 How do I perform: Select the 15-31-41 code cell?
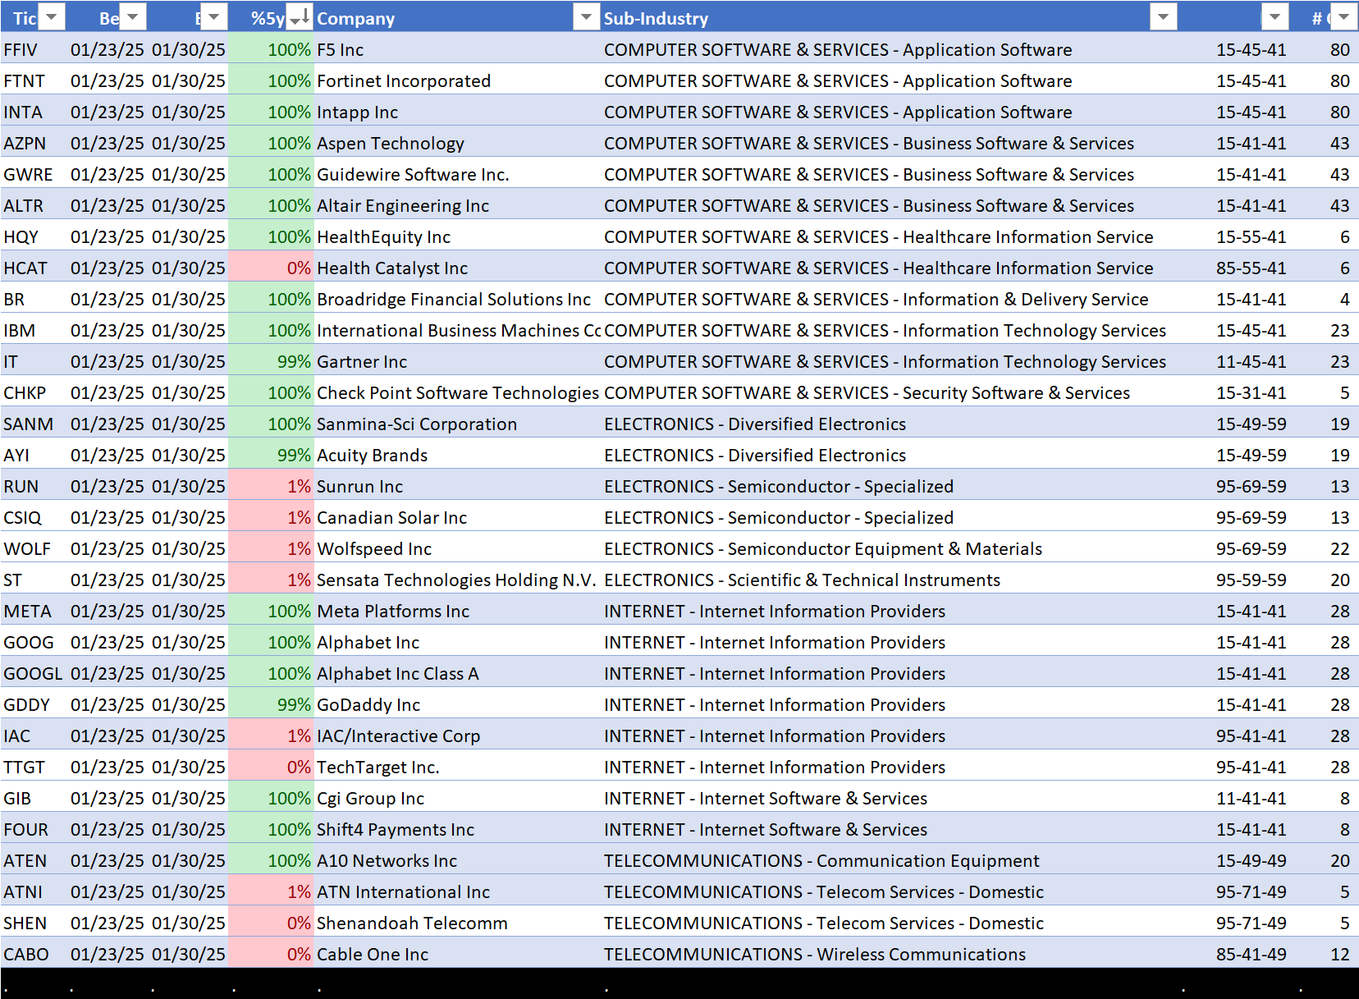pyautogui.click(x=1234, y=392)
